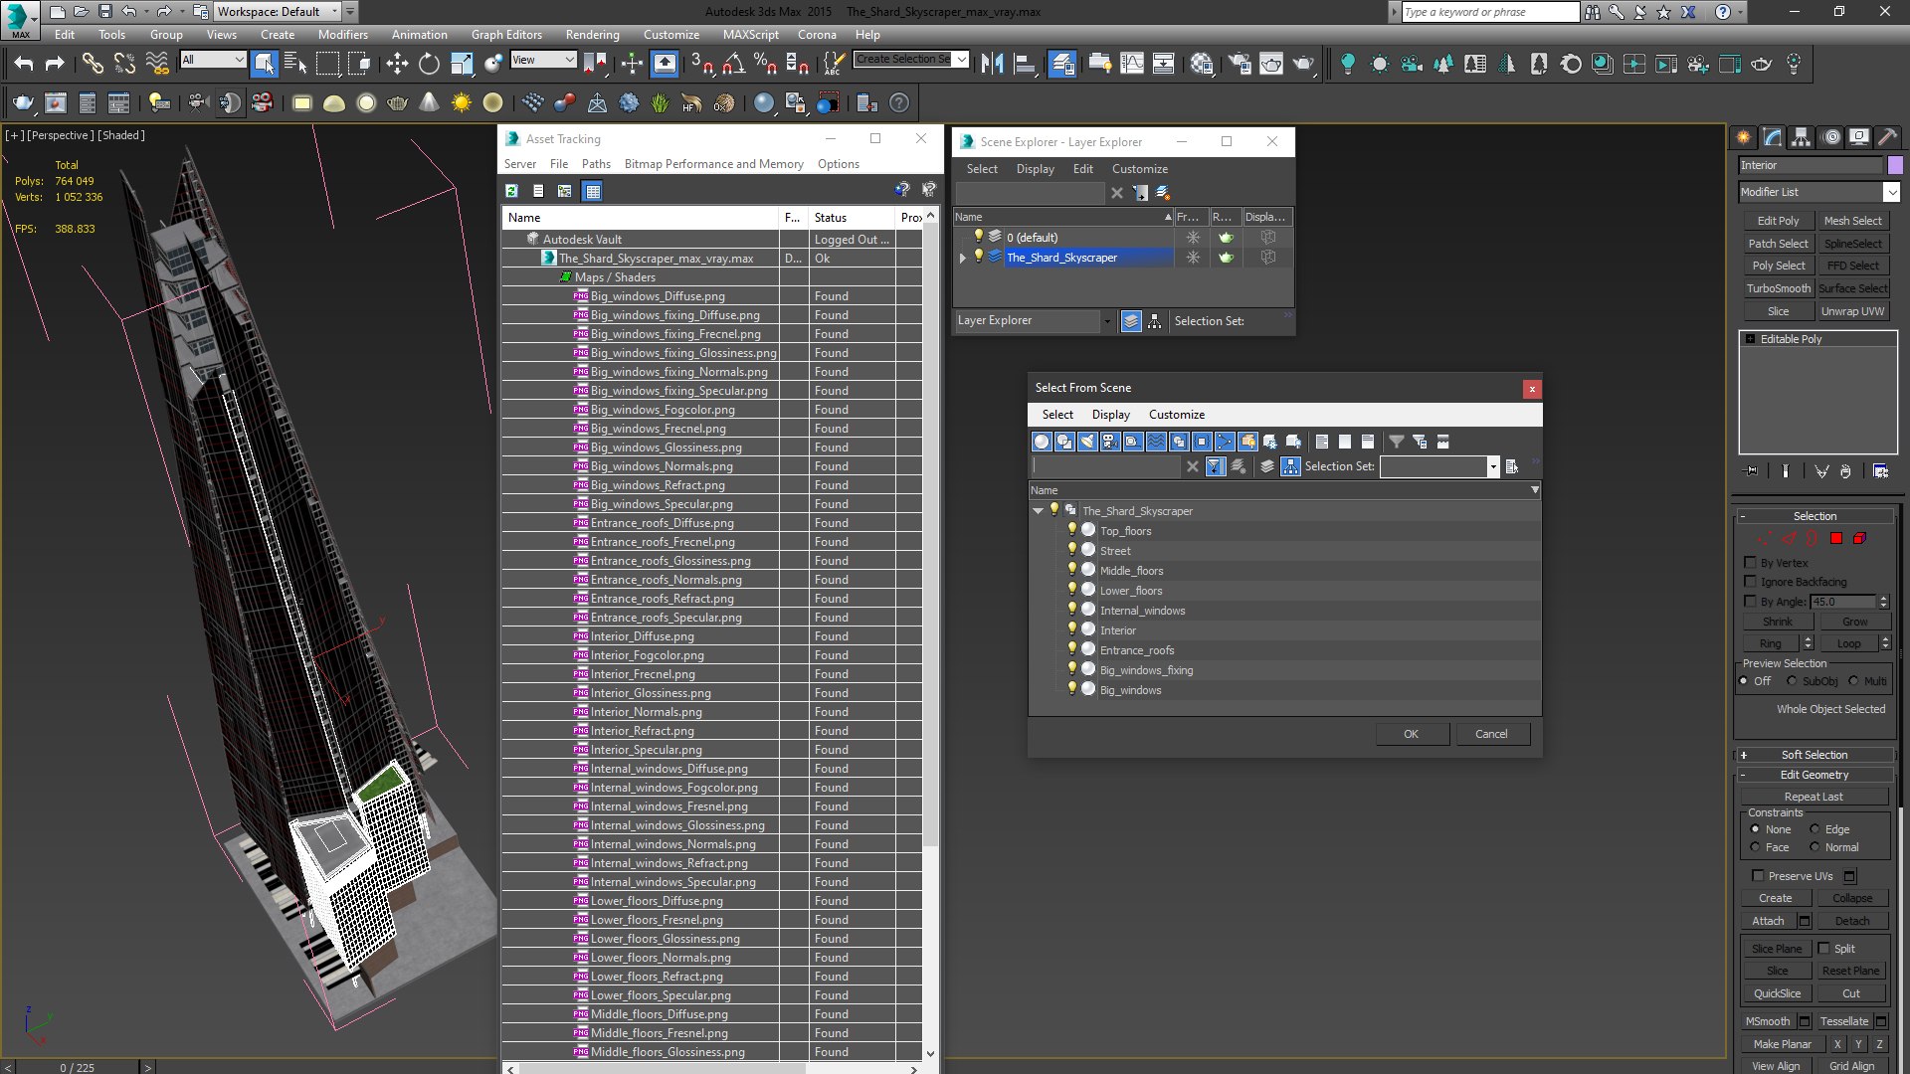Image resolution: width=1910 pixels, height=1074 pixels.
Task: Open the Paths menu in Asset Tracking
Action: pyautogui.click(x=596, y=164)
